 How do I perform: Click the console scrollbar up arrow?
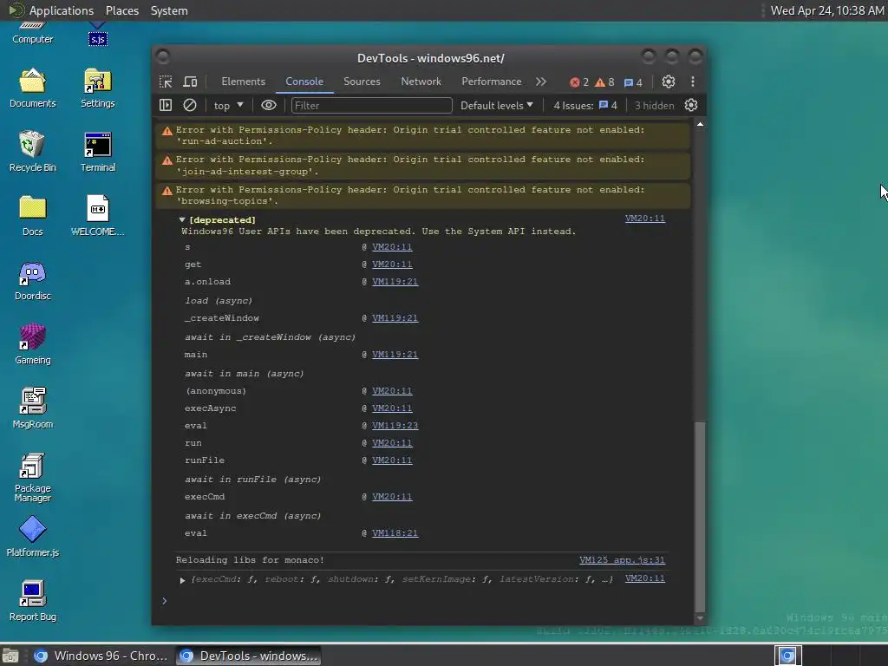point(700,124)
